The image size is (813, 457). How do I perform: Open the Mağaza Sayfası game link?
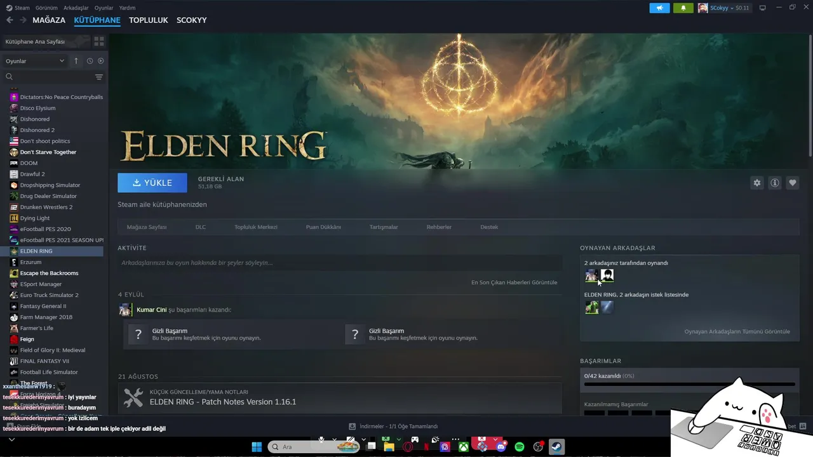(x=147, y=227)
